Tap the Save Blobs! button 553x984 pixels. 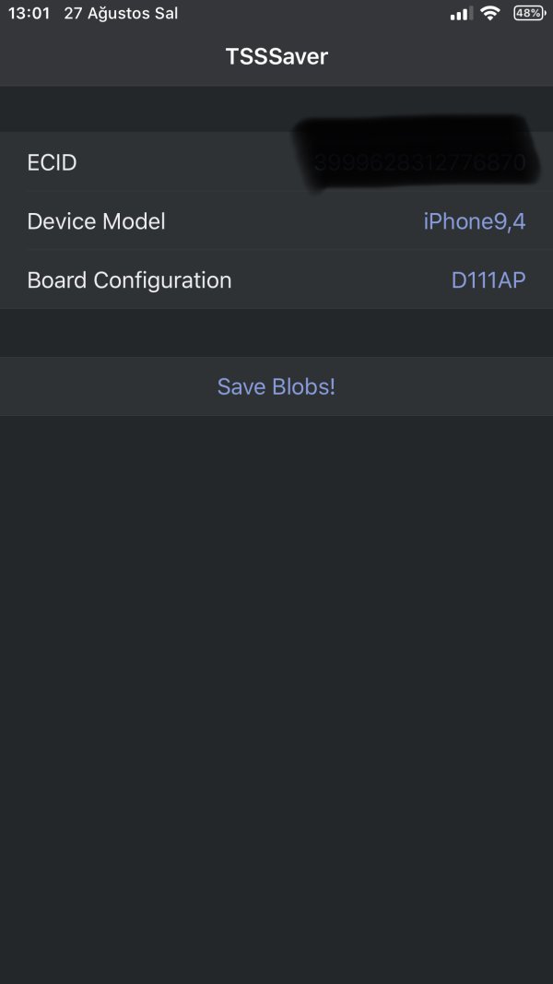click(x=276, y=386)
